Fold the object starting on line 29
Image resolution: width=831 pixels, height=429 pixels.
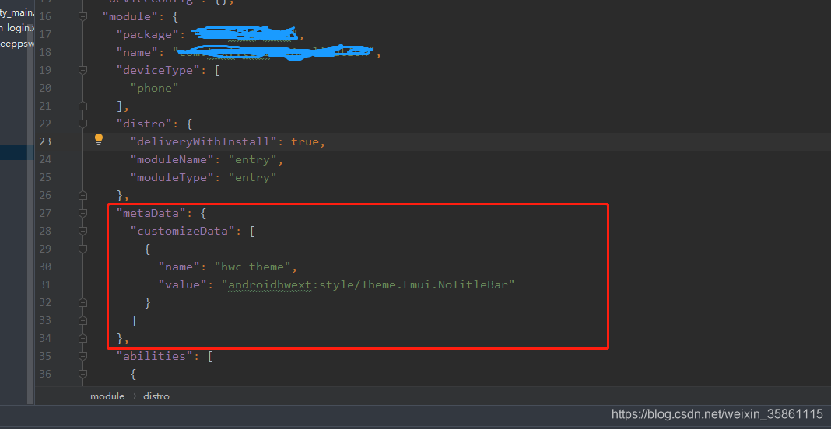[82, 249]
